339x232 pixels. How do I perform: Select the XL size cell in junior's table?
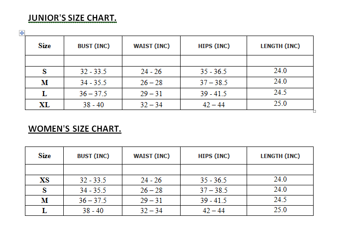pyautogui.click(x=44, y=104)
